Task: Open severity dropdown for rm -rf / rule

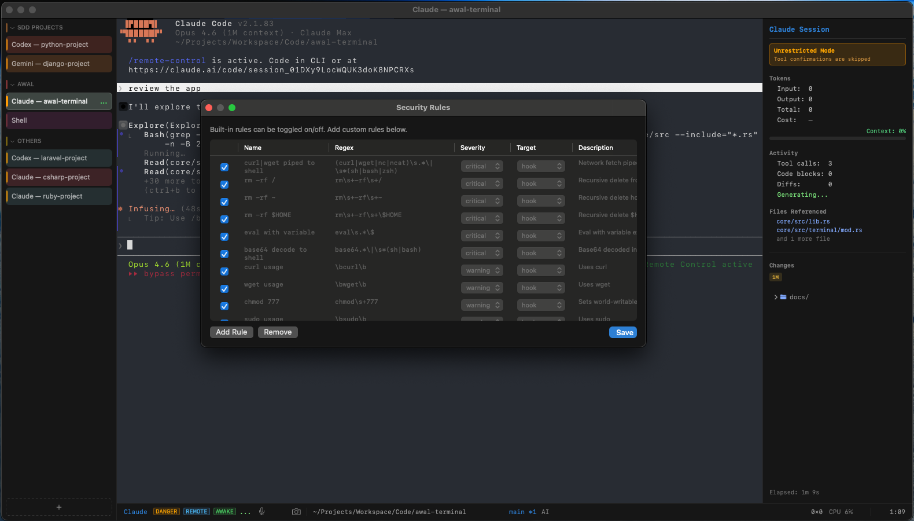Action: pyautogui.click(x=482, y=184)
